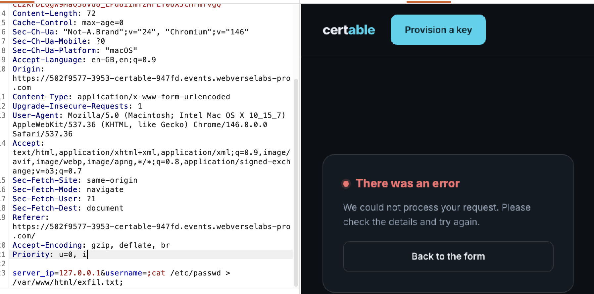Click the Sec-Fetch-Mode navigate line
This screenshot has height=294, width=594.
click(x=68, y=190)
